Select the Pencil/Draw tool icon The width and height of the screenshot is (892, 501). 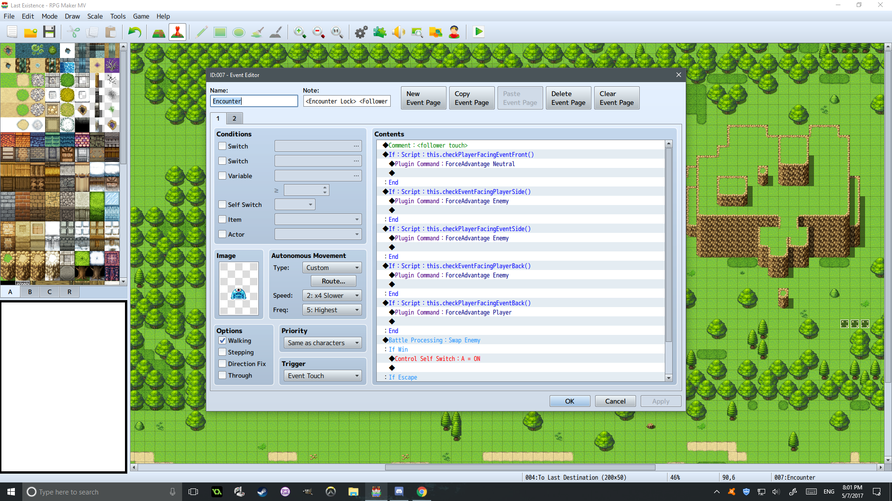202,32
